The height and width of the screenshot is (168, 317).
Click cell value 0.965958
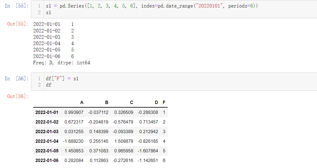point(124,151)
